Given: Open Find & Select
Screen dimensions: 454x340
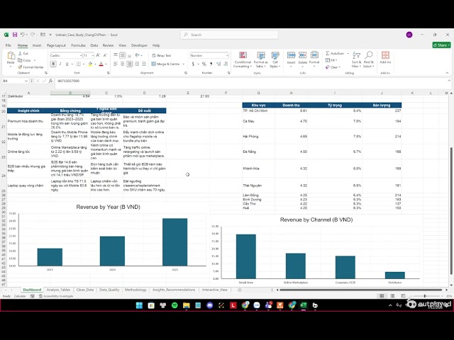Looking at the screenshot, I should click(369, 59).
